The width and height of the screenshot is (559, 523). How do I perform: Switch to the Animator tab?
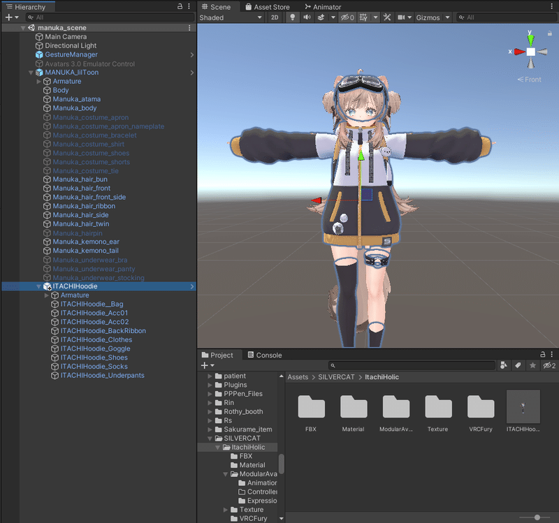pyautogui.click(x=323, y=7)
